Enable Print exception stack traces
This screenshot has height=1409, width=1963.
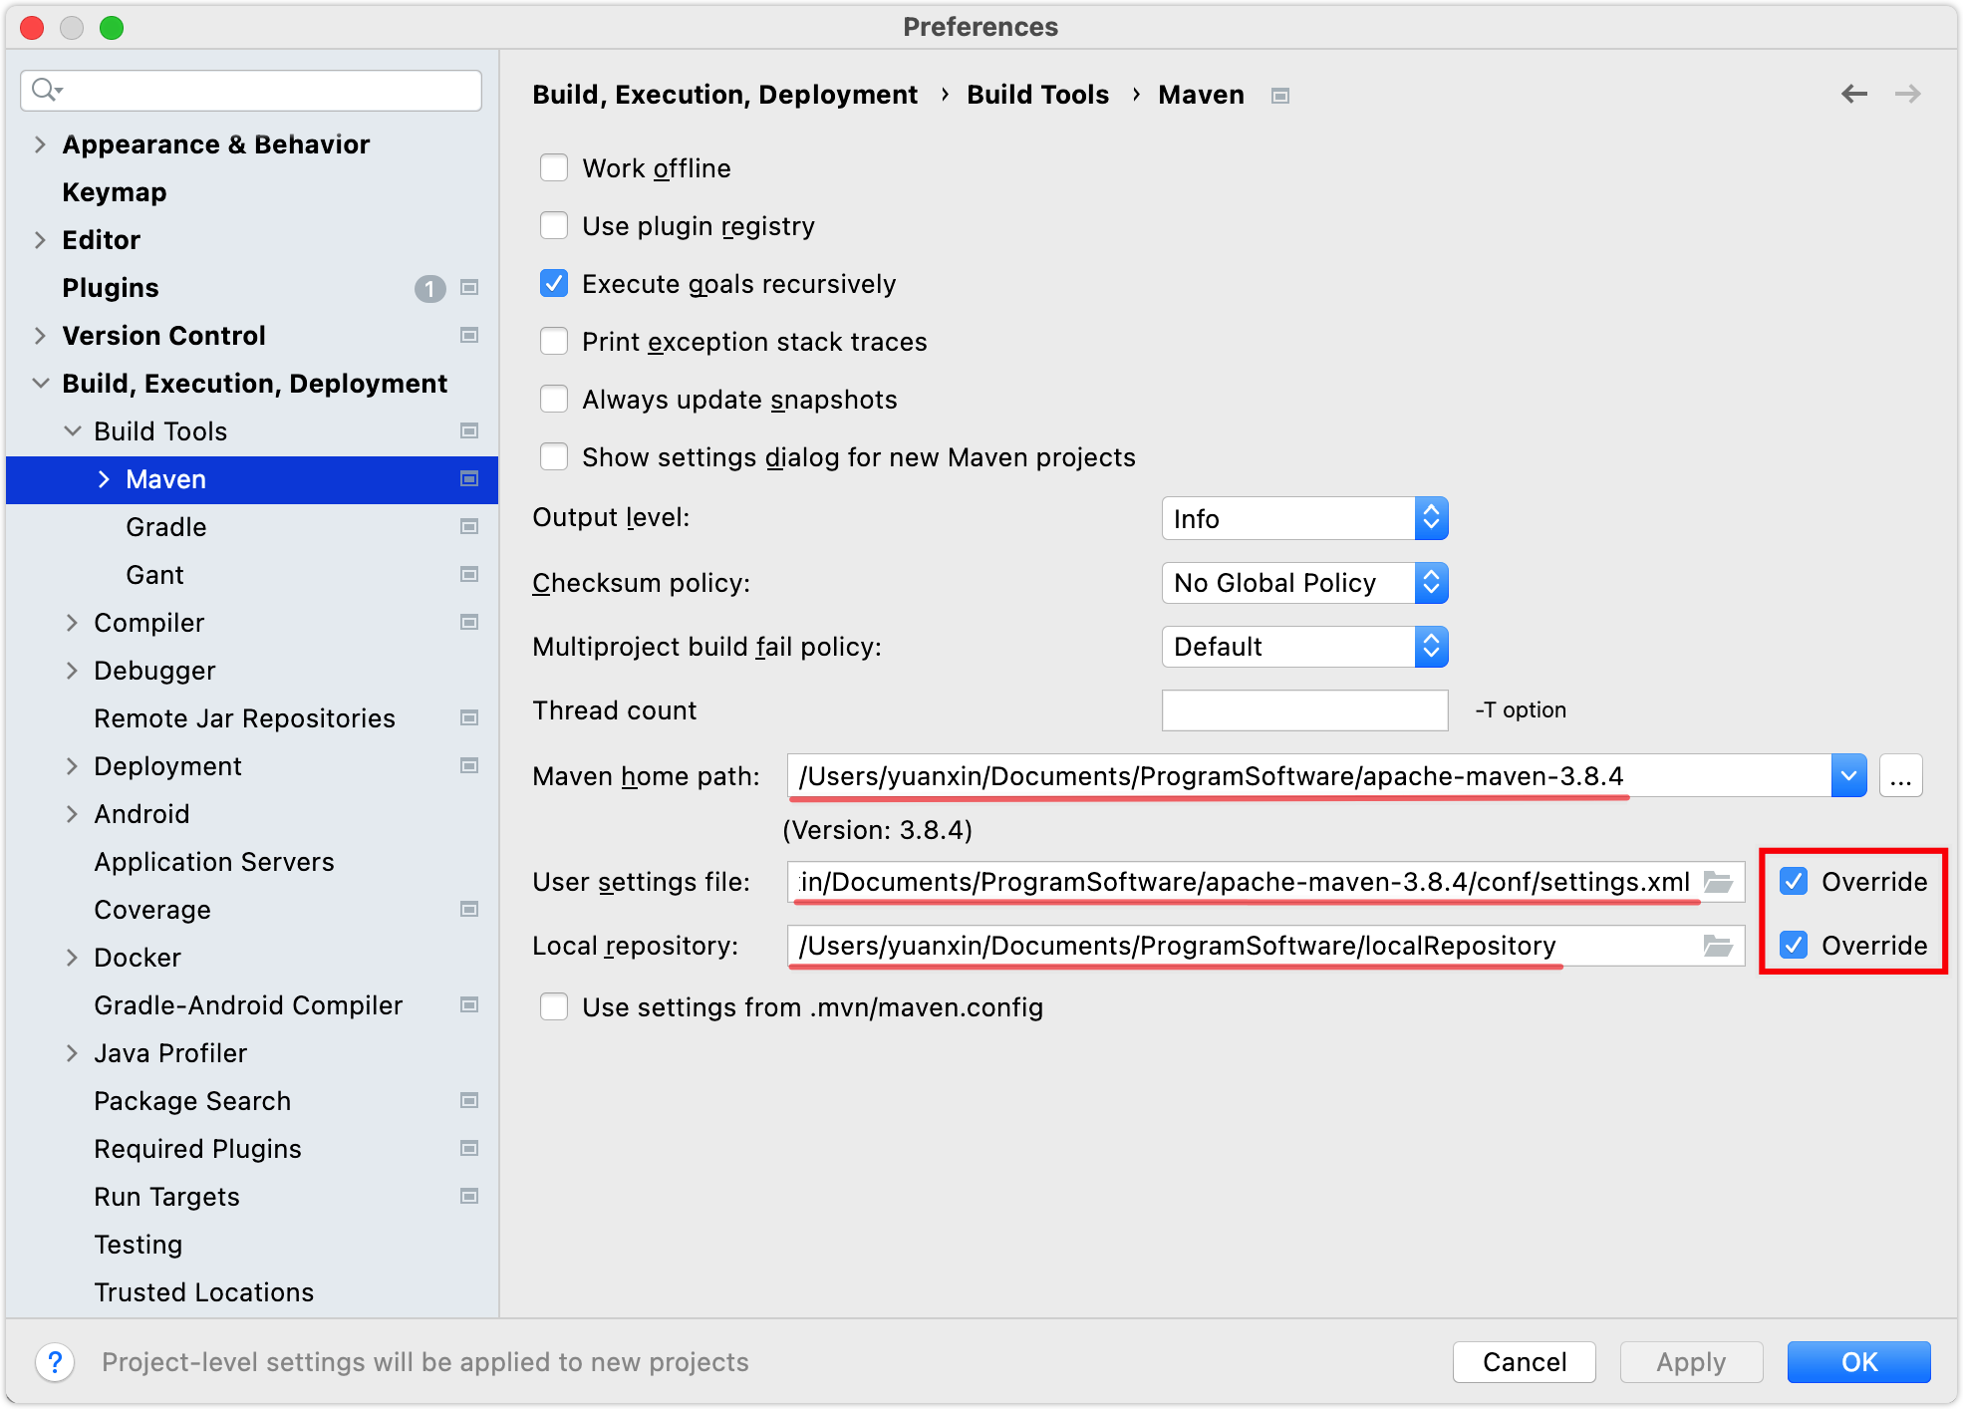[554, 341]
